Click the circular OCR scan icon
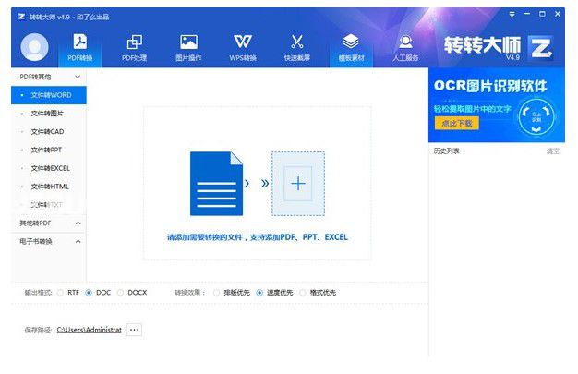The image size is (578, 374). 536,116
